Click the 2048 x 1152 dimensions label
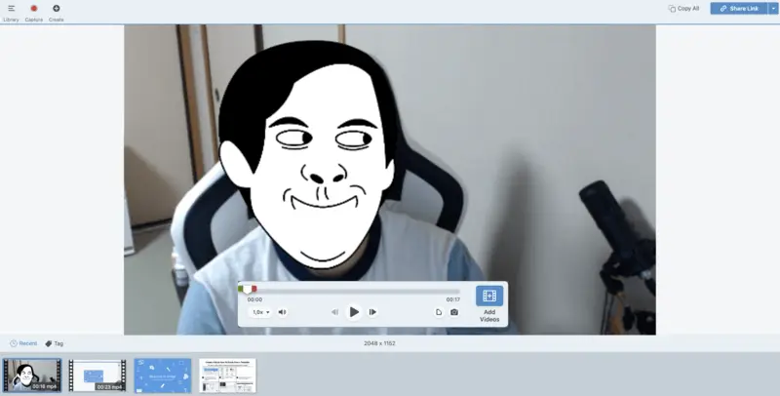 tap(379, 343)
